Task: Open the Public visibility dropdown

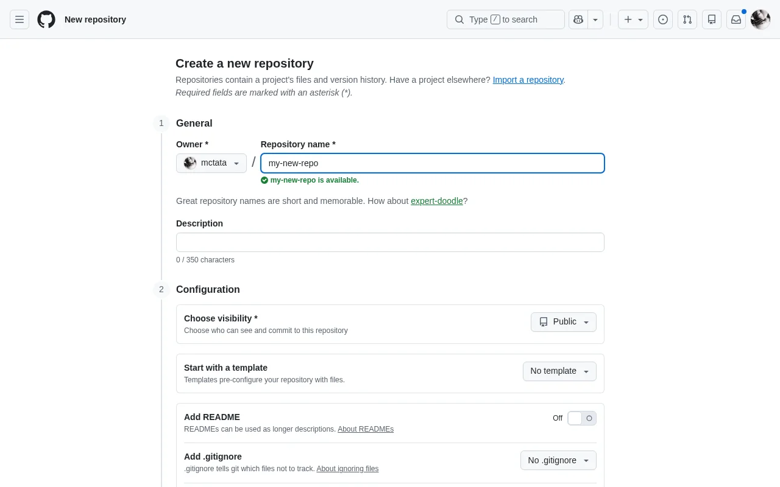Action: coord(563,322)
